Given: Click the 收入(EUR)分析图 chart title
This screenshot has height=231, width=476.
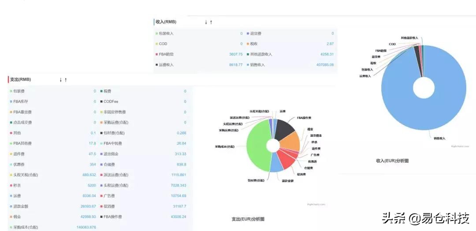Looking at the screenshot, I should coord(392,161).
